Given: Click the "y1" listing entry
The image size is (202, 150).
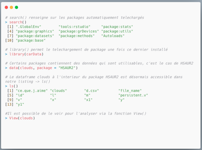Looking at the screenshot, I should coord(20,104).
